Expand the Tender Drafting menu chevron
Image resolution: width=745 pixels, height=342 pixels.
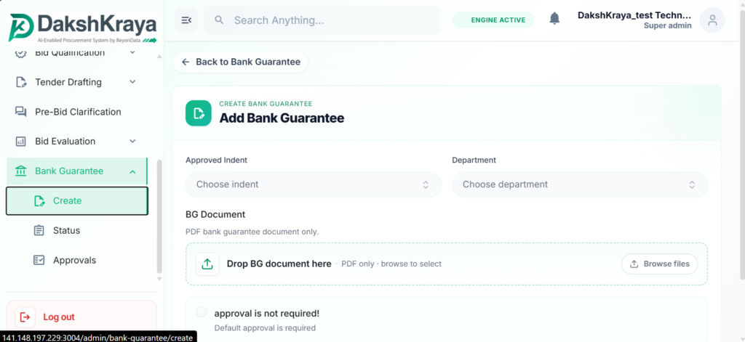[132, 82]
